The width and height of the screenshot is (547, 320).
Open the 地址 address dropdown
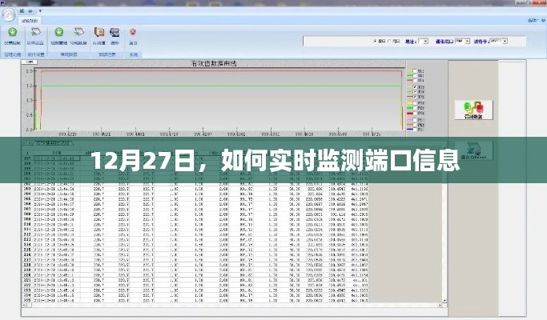point(423,41)
